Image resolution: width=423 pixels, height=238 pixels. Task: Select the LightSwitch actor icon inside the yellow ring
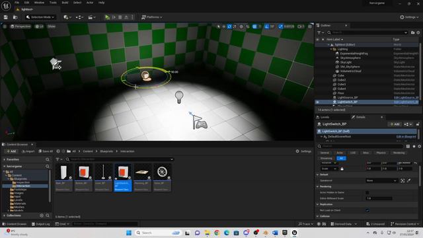(146, 76)
